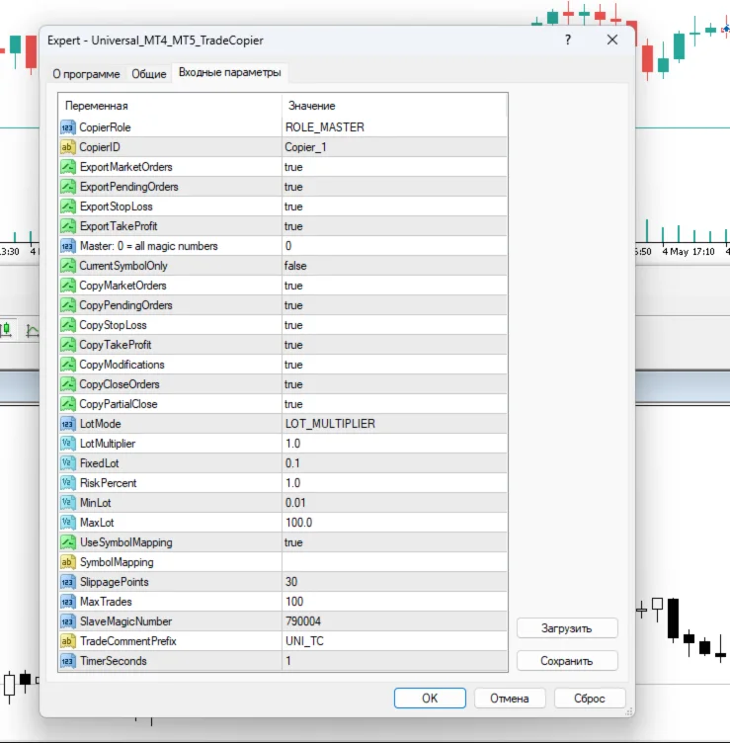730x743 pixels.
Task: Open the true value of CopyPartialClose
Action: (x=394, y=404)
